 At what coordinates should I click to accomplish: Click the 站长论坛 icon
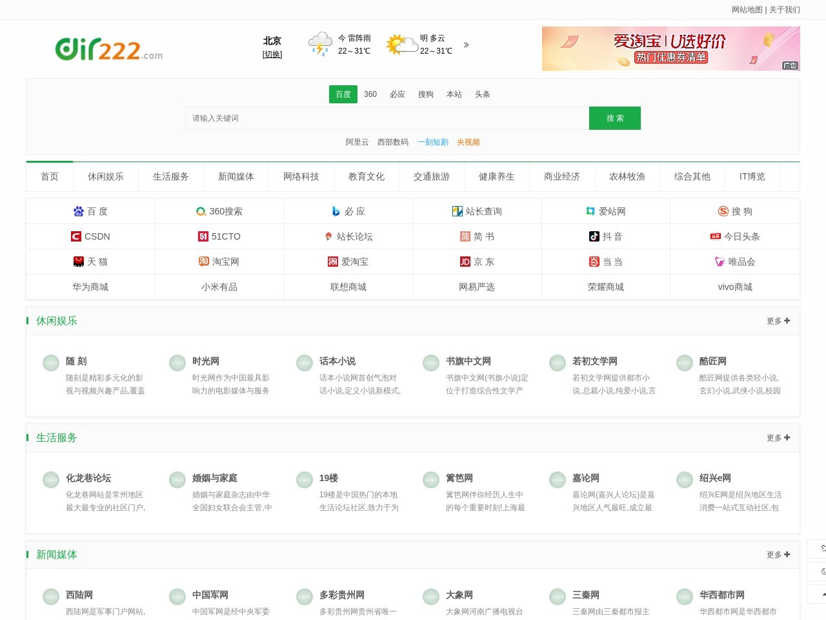pos(328,236)
